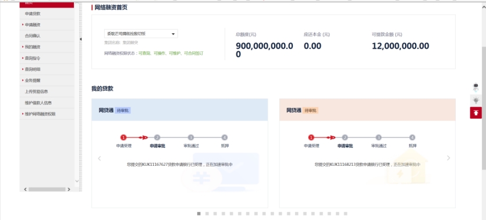Select the last carousel pagination dot
486x220 pixels.
[x=346, y=214]
